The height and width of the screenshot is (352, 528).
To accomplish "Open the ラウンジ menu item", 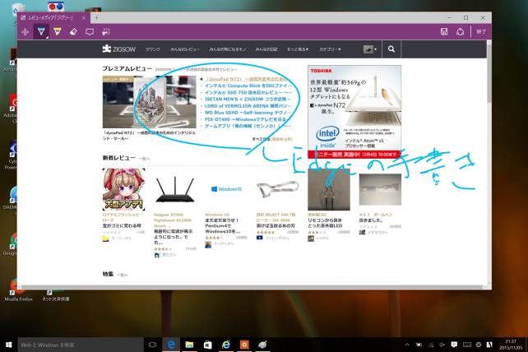I will (x=153, y=49).
